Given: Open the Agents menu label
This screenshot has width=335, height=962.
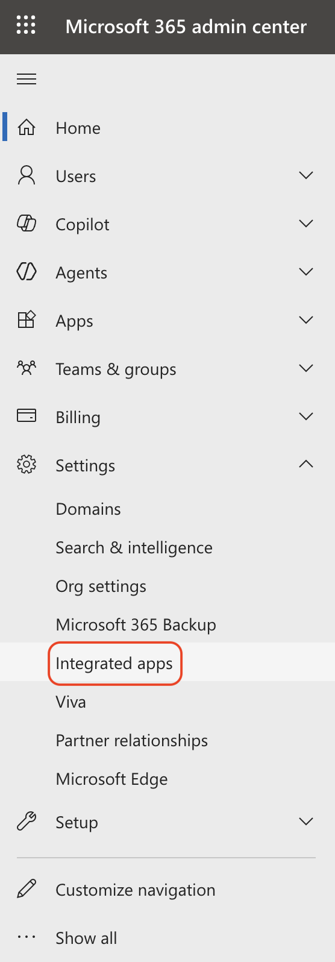Looking at the screenshot, I should tap(81, 273).
